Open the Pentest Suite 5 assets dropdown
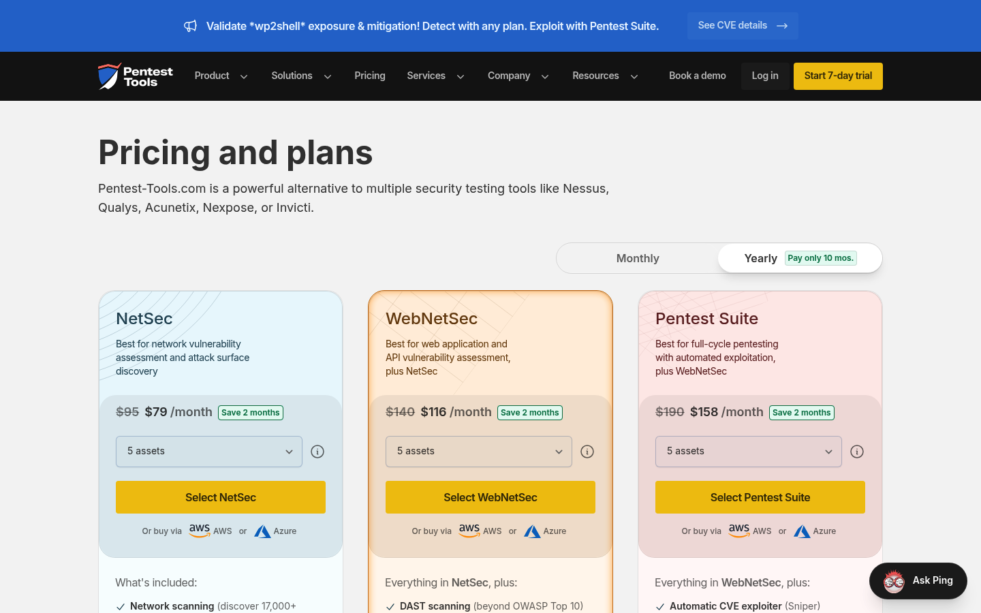The image size is (981, 613). click(x=749, y=452)
